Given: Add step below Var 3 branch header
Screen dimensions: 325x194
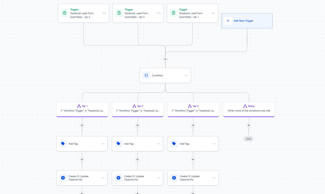Looking at the screenshot, I should click(x=193, y=125).
